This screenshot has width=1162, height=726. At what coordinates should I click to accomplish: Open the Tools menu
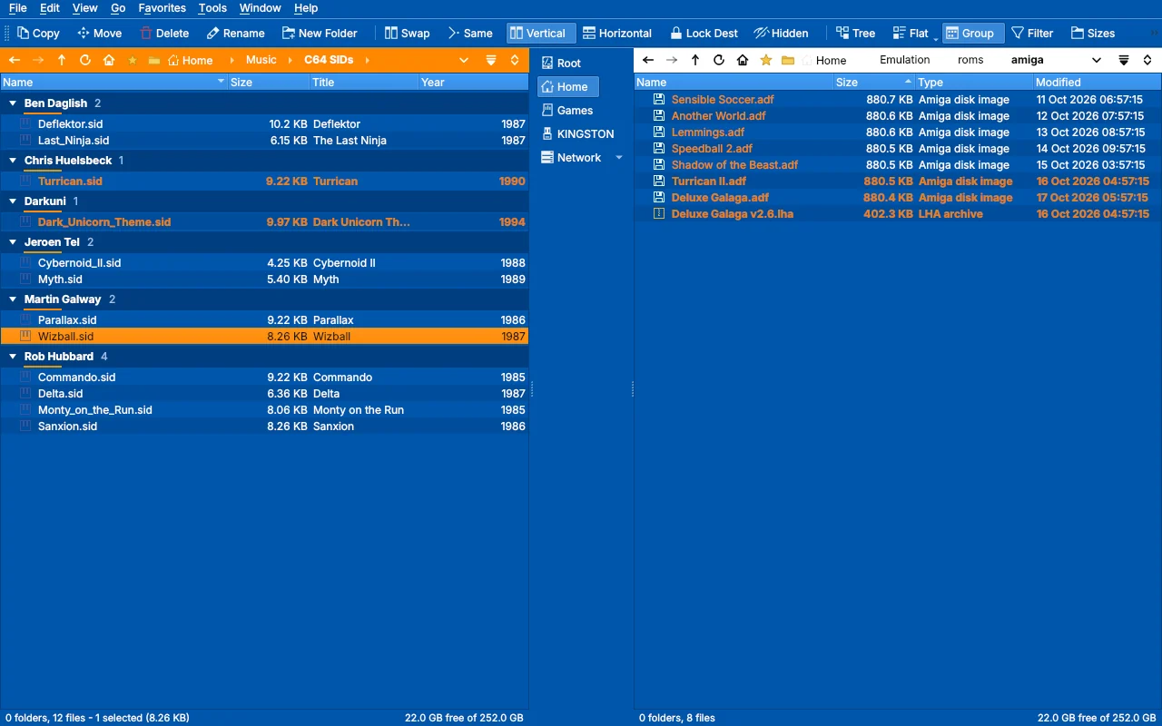coord(212,8)
